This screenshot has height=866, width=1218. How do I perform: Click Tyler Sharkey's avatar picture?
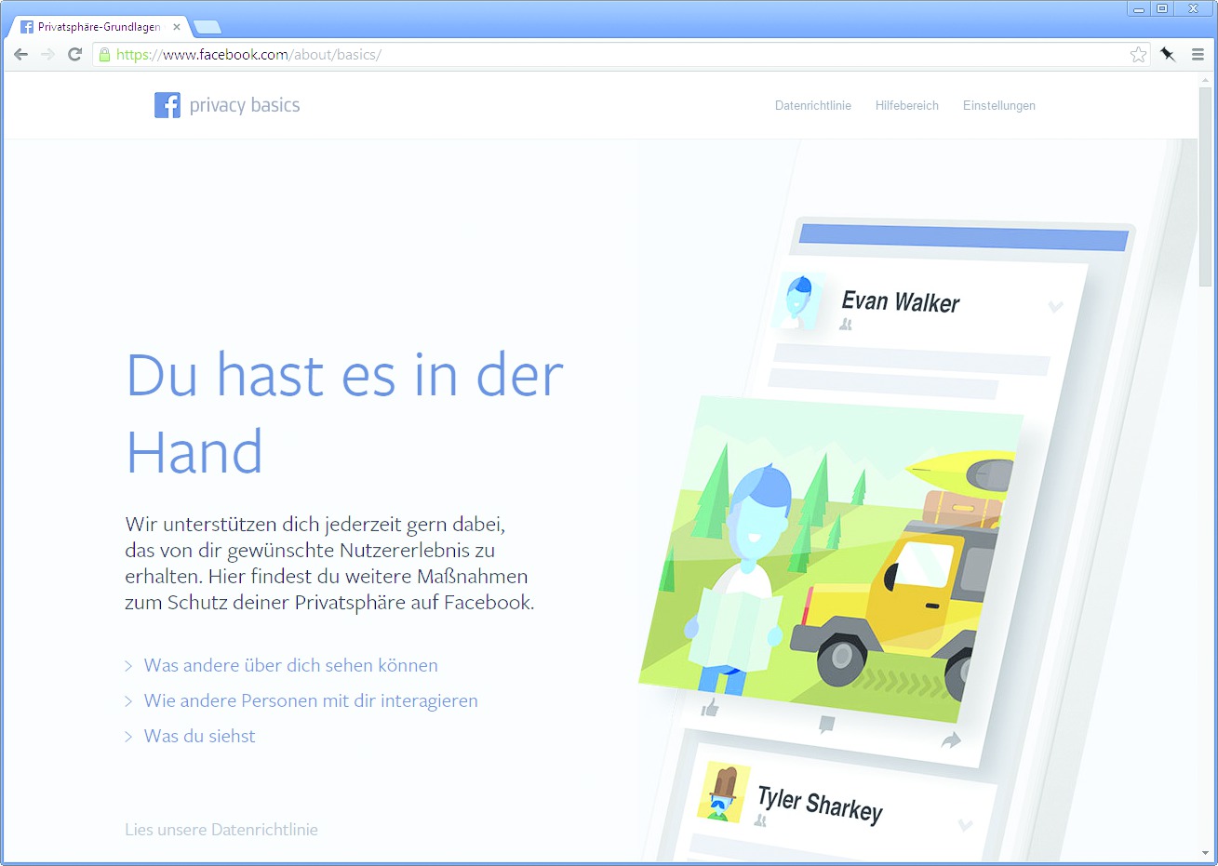click(723, 793)
